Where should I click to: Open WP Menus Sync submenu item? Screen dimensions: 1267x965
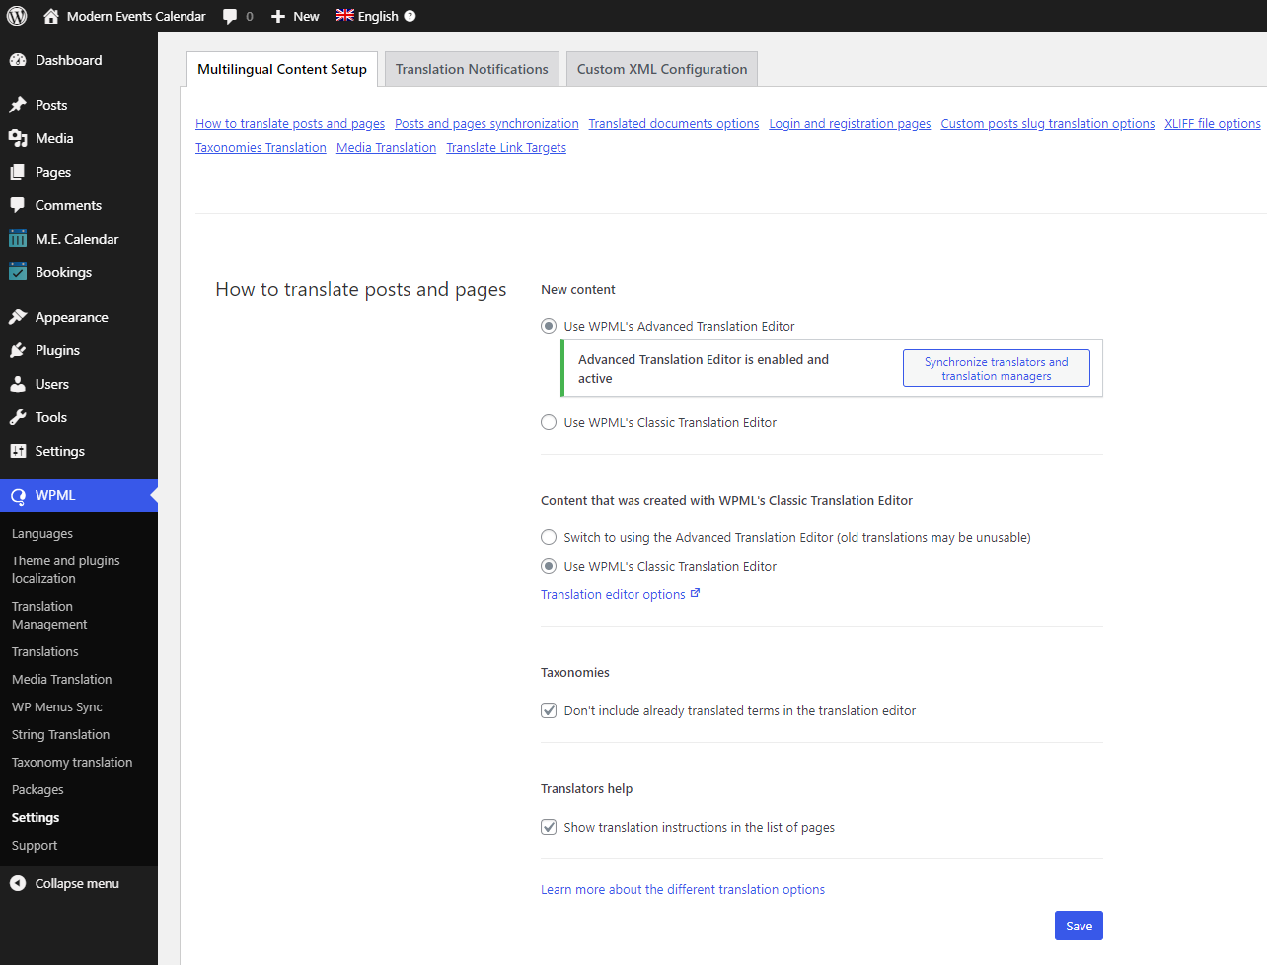click(57, 707)
